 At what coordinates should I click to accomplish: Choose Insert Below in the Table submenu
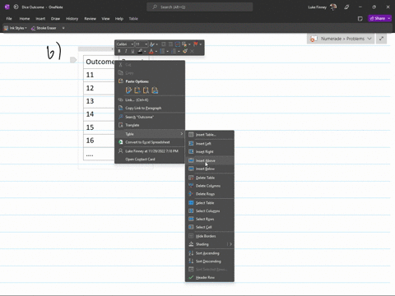(x=210, y=169)
